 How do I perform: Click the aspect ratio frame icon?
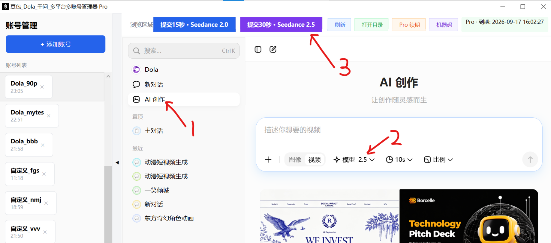(427, 160)
